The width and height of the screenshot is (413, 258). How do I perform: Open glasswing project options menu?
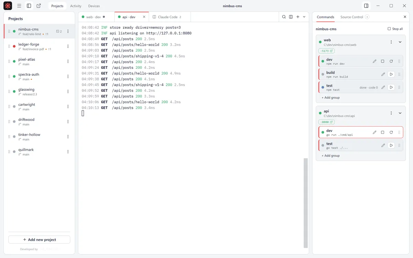(x=68, y=92)
